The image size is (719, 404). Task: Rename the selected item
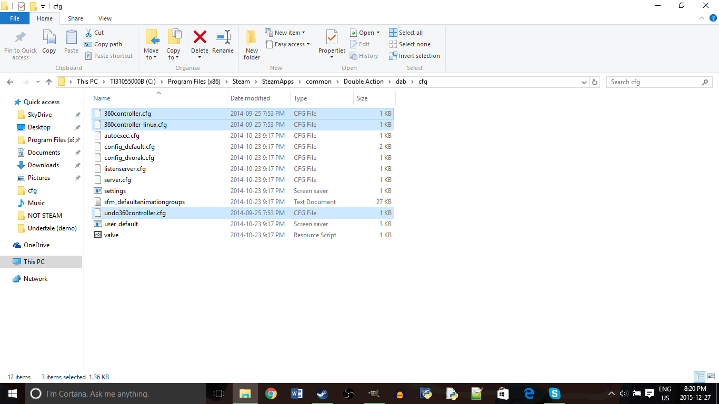point(223,42)
